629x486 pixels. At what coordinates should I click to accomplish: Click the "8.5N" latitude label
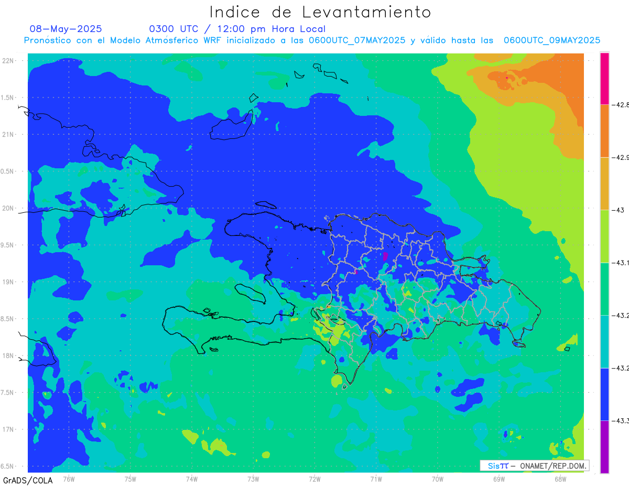(8, 319)
